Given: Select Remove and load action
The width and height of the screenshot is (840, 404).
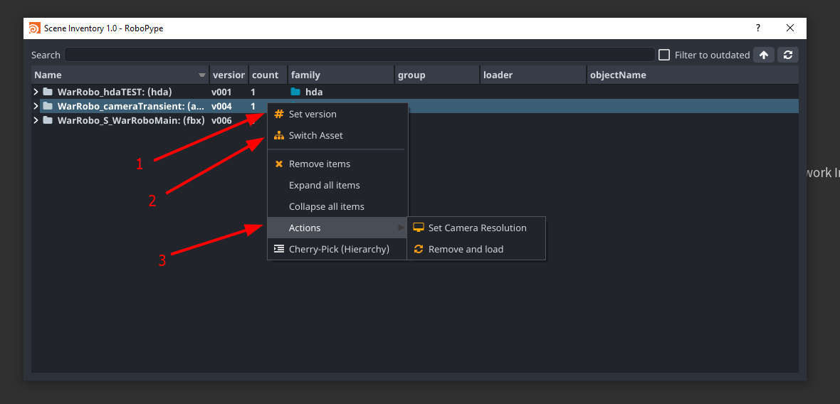Looking at the screenshot, I should [476, 250].
